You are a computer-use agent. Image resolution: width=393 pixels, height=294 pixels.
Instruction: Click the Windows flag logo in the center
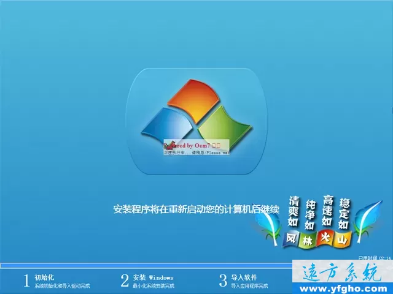click(x=196, y=115)
